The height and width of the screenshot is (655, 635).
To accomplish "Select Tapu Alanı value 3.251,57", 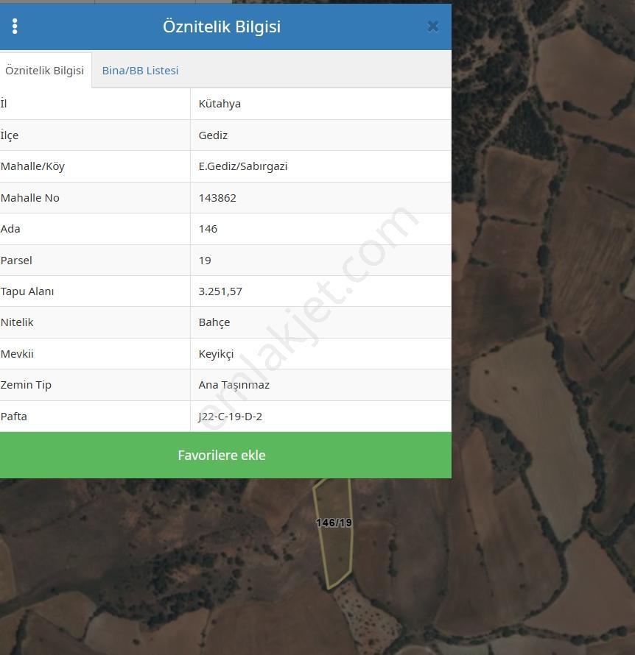I will coord(220,291).
